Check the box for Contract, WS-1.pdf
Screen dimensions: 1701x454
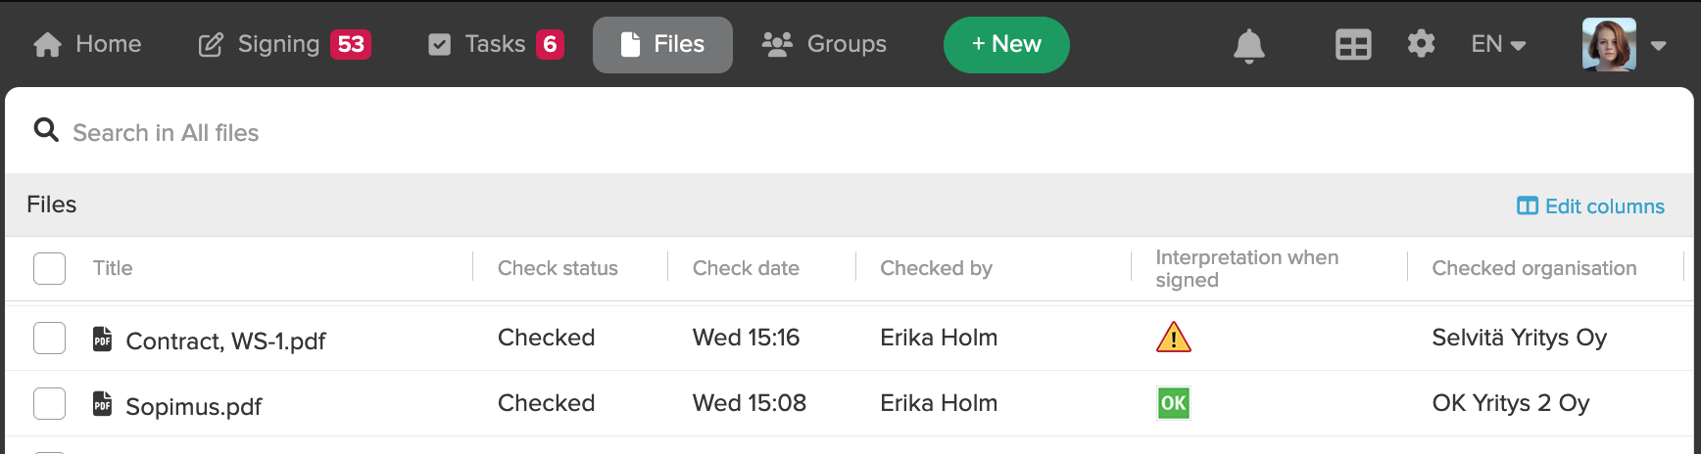pyautogui.click(x=49, y=339)
